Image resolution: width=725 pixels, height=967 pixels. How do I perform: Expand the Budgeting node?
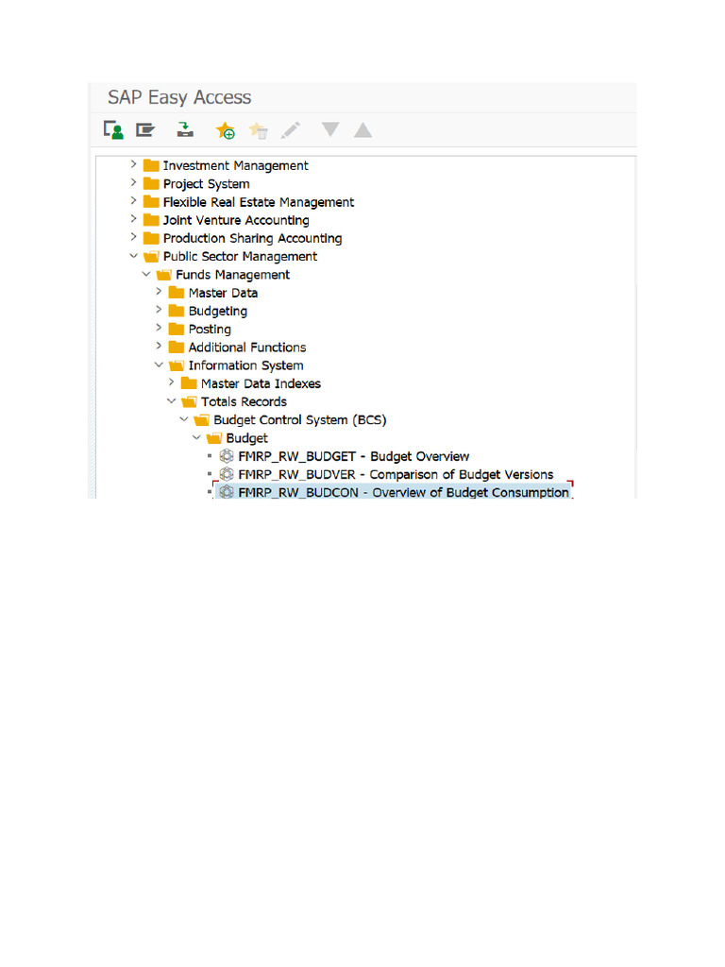tap(159, 310)
